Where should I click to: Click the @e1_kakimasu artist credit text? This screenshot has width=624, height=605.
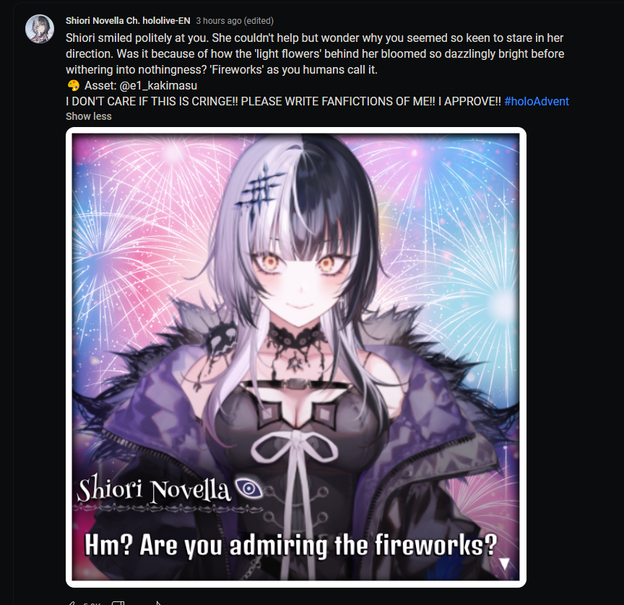coord(158,85)
